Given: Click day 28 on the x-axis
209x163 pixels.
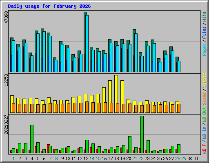Looking at the screenshot, I should coord(178,159).
